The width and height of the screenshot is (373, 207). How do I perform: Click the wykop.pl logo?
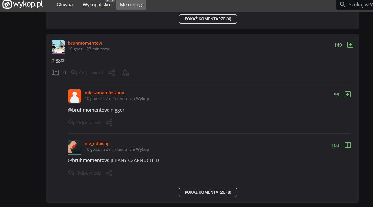pos(23,5)
